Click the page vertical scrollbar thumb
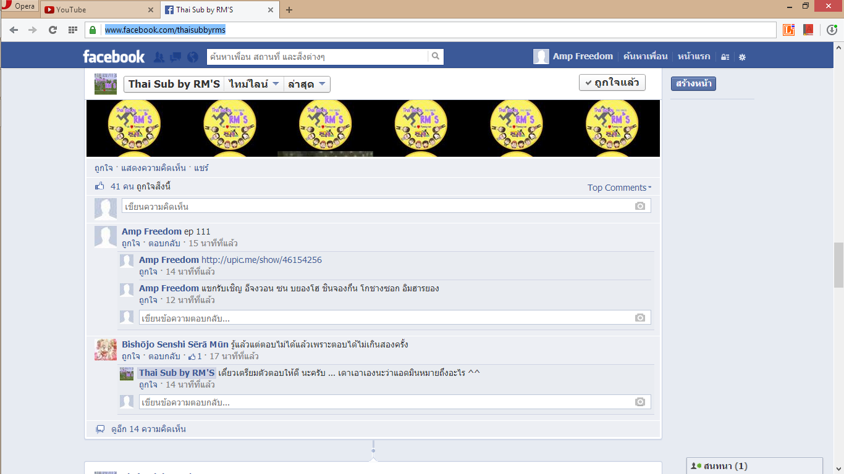Image resolution: width=844 pixels, height=474 pixels. coord(838,265)
